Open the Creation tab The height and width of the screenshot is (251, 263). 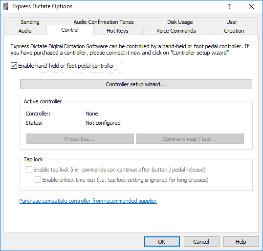234,31
